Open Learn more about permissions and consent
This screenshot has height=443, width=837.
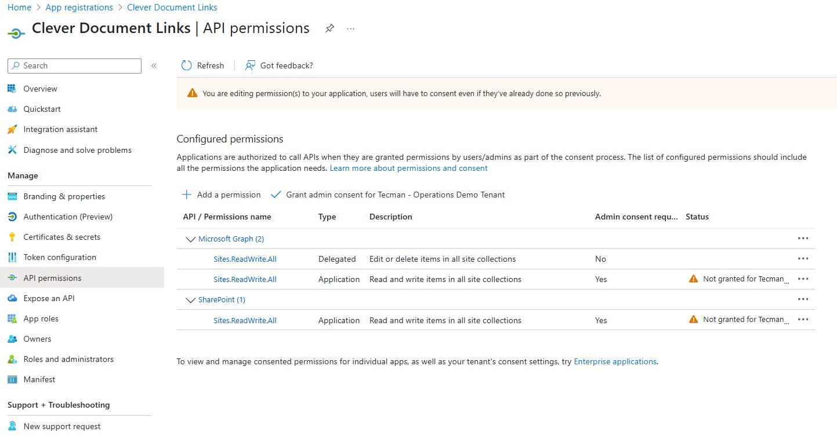[x=408, y=168]
